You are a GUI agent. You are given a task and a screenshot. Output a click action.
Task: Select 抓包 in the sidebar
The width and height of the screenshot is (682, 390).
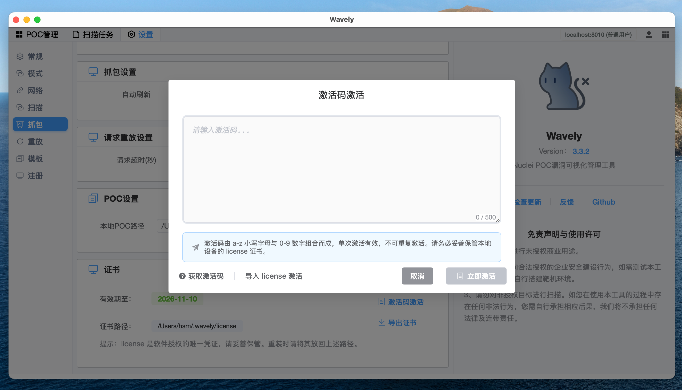pos(40,124)
